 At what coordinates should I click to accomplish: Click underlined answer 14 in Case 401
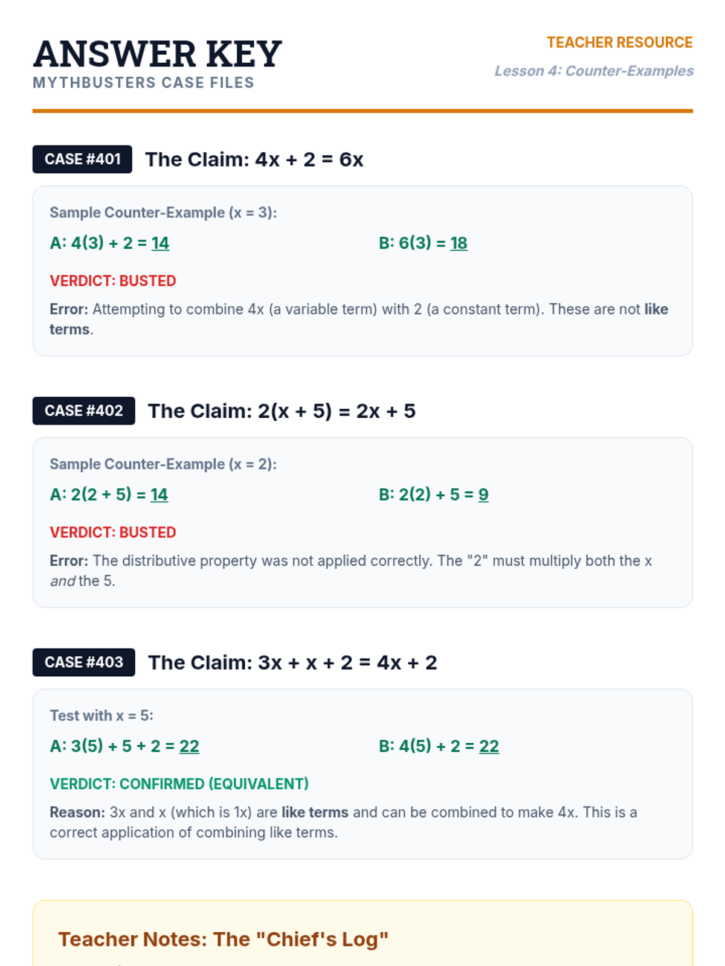click(160, 243)
